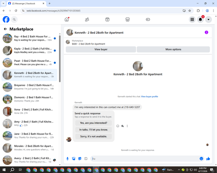Click the large centered Kenneth listing thumbnail
The width and height of the screenshot is (217, 173).
pyautogui.click(x=138, y=66)
